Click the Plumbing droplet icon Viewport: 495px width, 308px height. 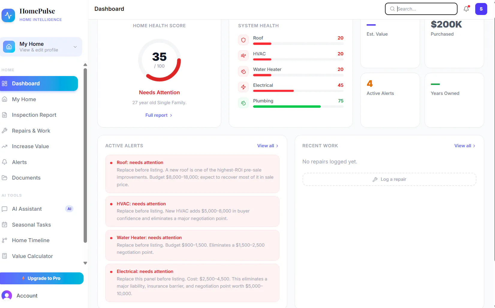click(x=243, y=103)
